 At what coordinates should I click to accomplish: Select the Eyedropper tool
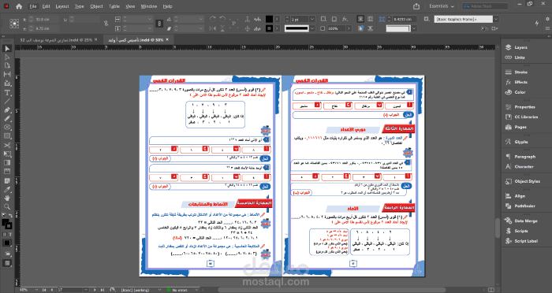point(7,190)
